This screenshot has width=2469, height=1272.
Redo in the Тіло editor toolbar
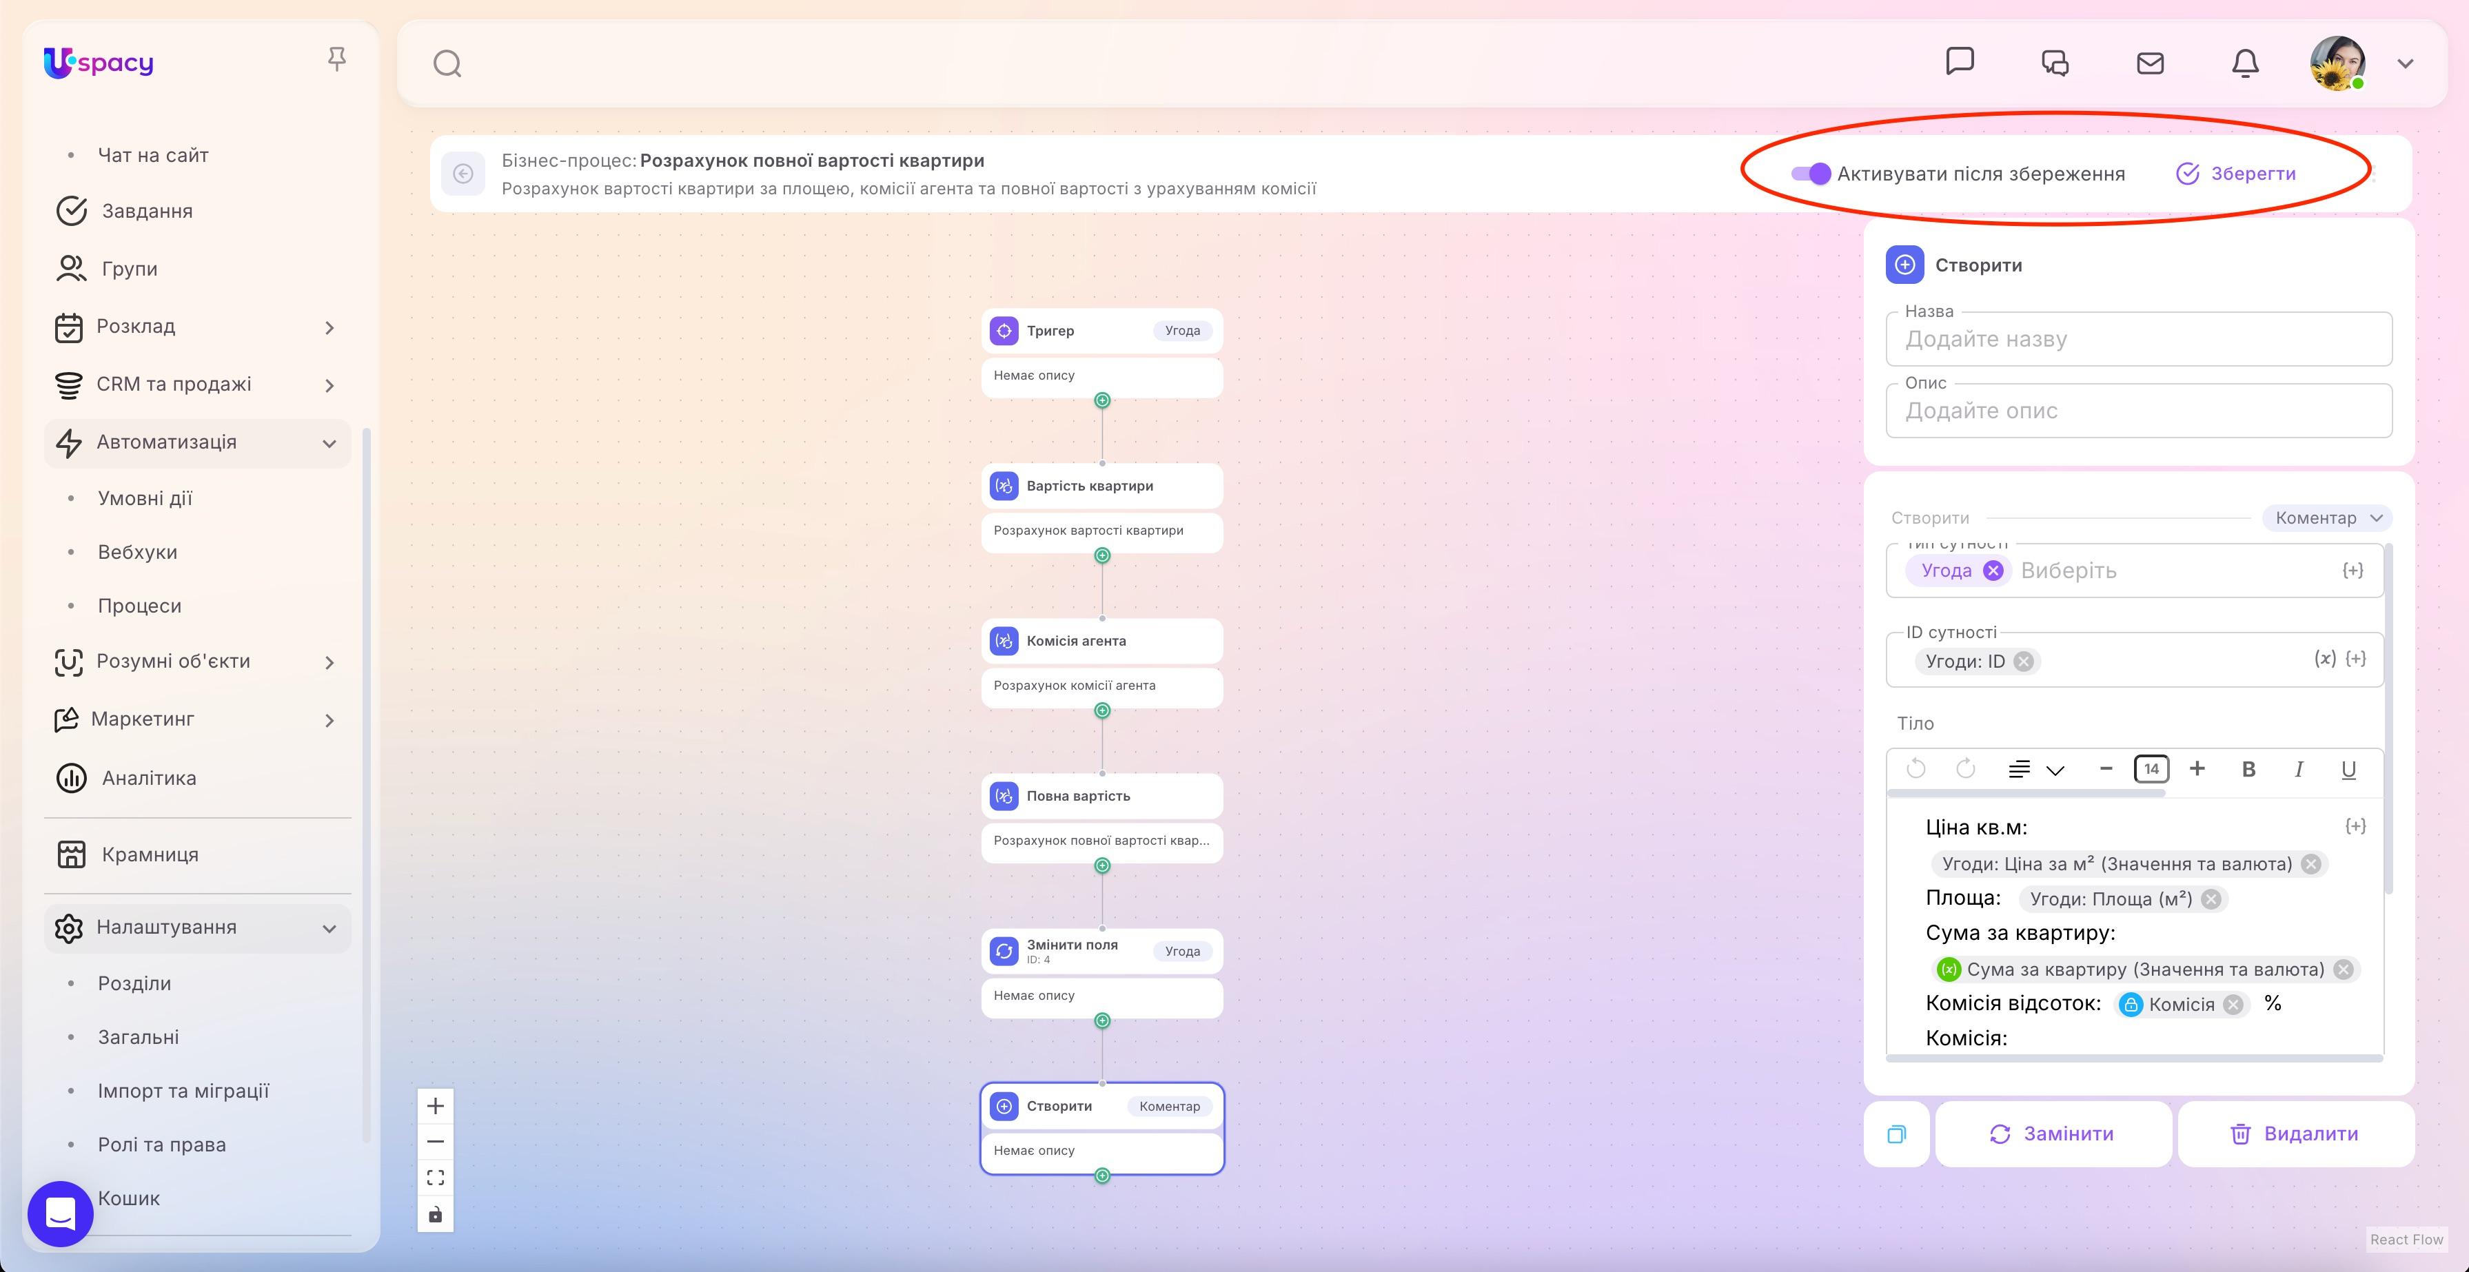(x=1966, y=769)
